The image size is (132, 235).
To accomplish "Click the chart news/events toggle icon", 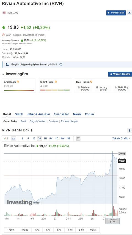I will [78, 139].
